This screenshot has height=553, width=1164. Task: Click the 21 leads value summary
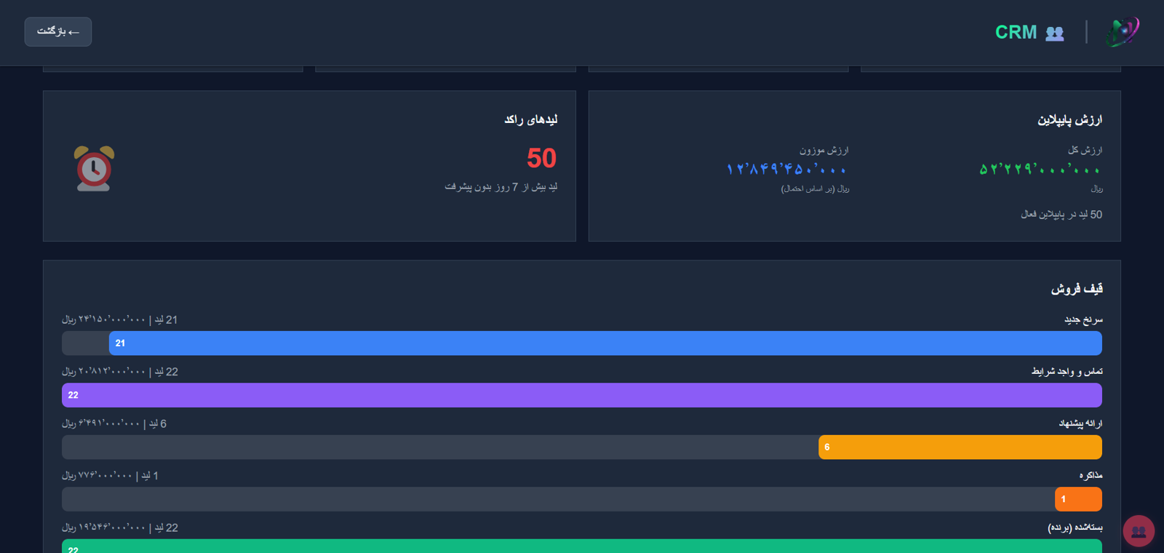(119, 319)
